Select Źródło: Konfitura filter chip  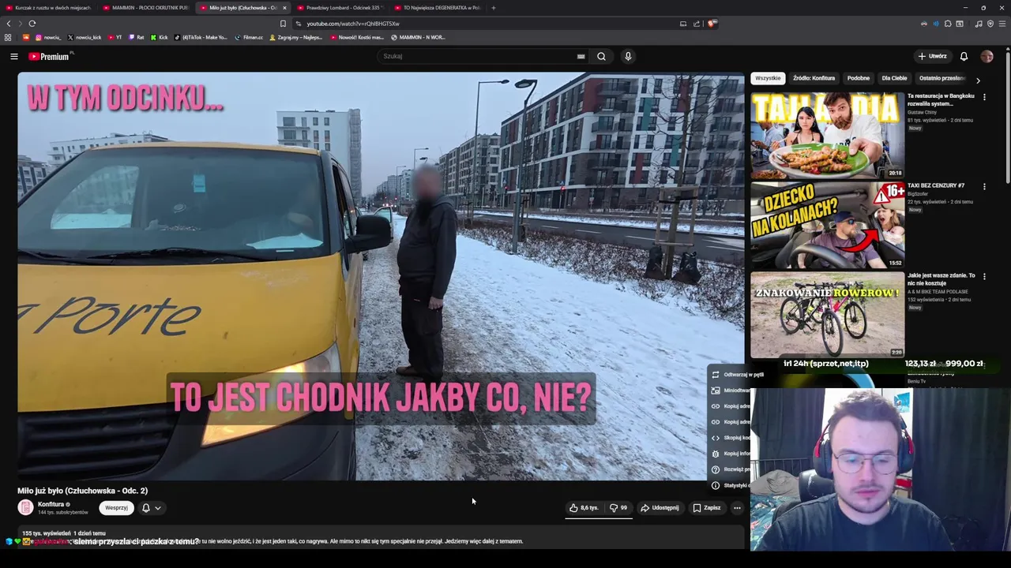coord(814,78)
